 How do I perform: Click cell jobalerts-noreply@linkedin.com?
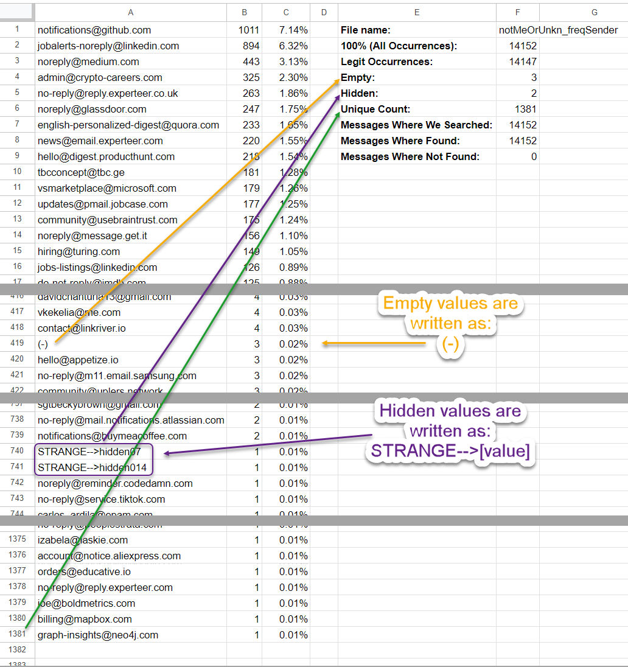[131, 46]
